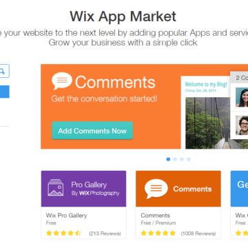Click the fifth star on Comments card
This screenshot has width=248, height=248.
(173, 234)
